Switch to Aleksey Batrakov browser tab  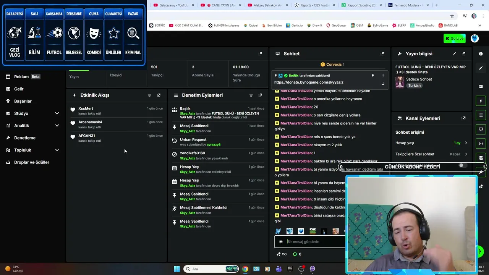(x=269, y=5)
